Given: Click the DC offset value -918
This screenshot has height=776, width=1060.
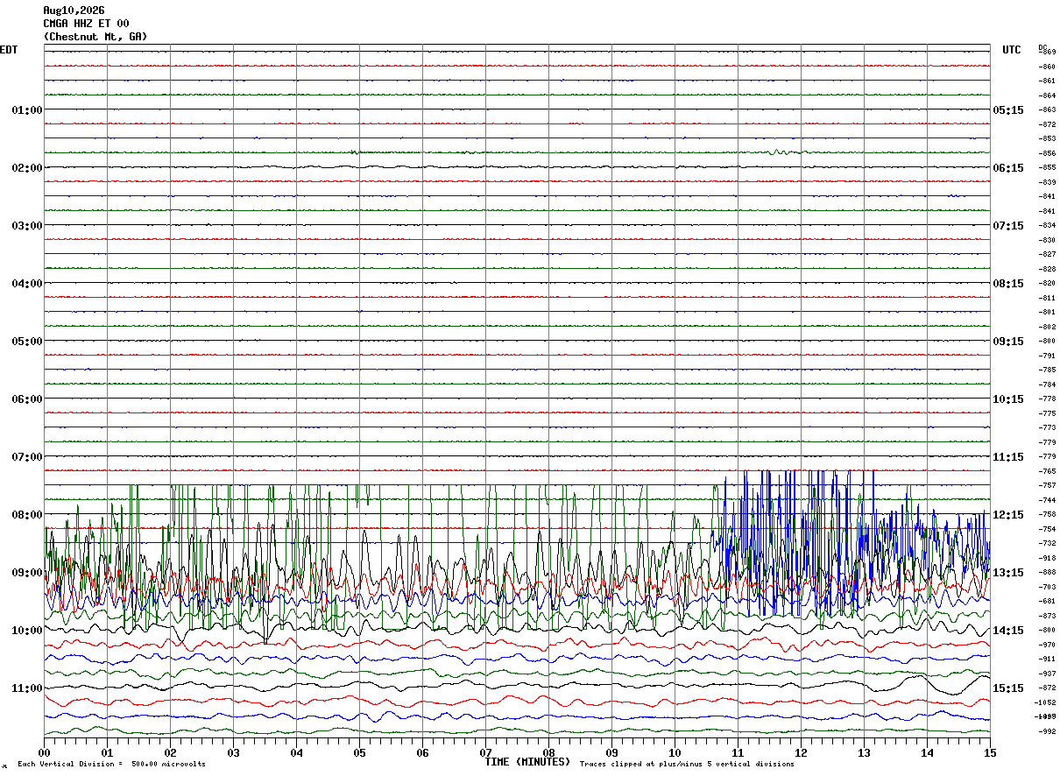Looking at the screenshot, I should (x=1047, y=558).
